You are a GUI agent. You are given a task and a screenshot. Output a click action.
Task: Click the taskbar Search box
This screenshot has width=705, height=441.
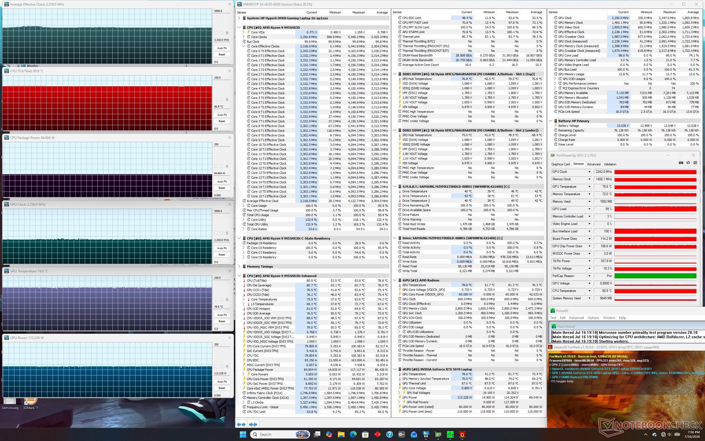(280, 434)
